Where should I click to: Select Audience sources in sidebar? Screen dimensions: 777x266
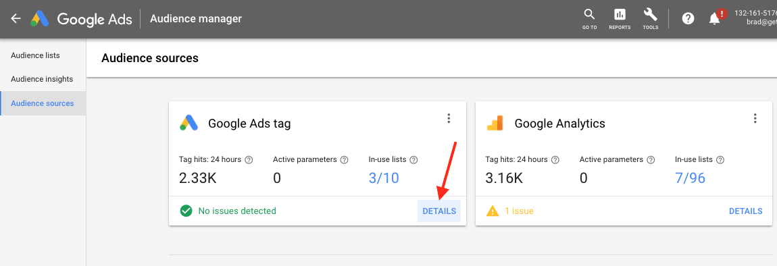(43, 103)
